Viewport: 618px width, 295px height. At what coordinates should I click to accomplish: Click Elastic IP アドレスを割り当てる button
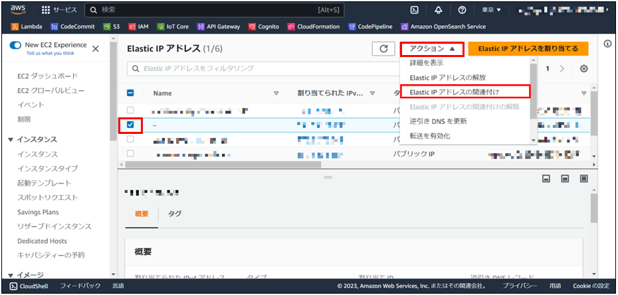528,49
